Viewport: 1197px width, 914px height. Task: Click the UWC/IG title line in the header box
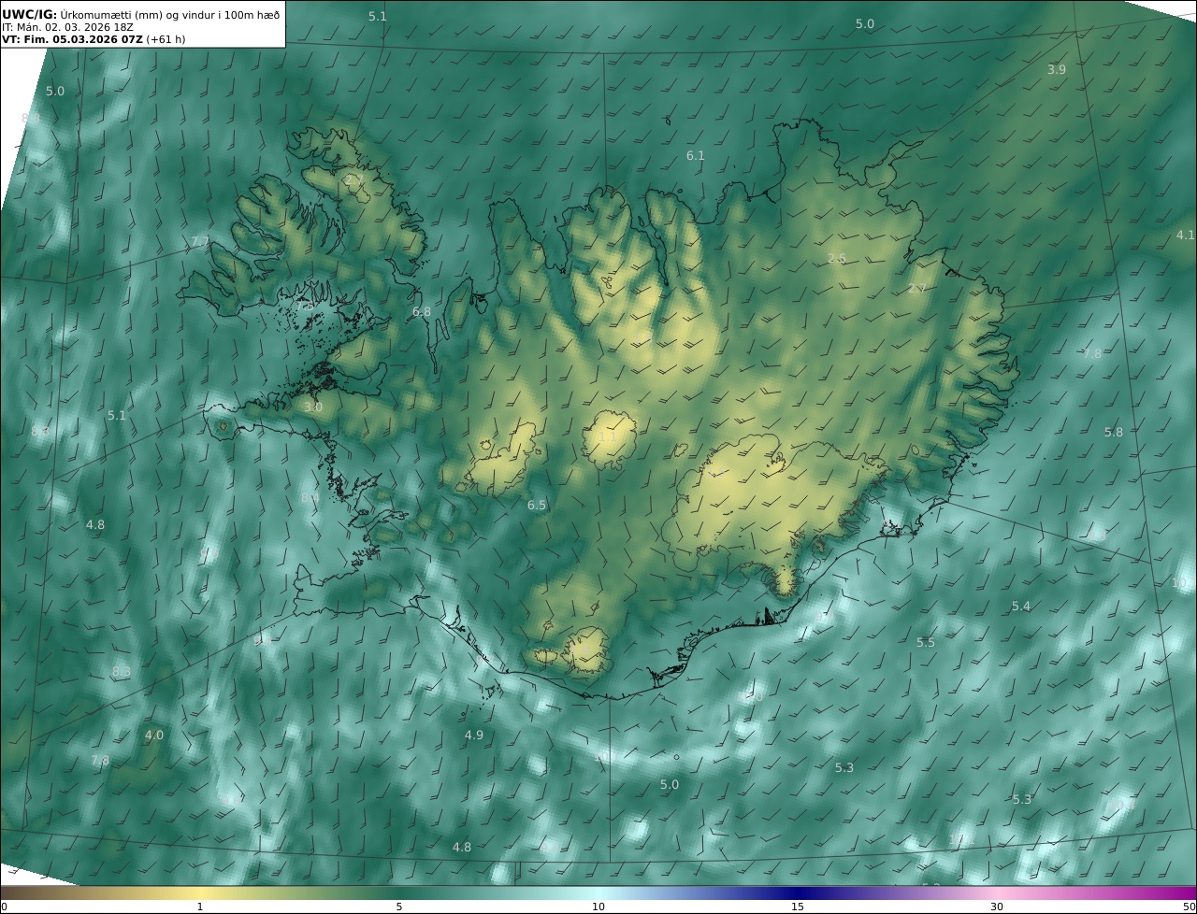[x=140, y=13]
